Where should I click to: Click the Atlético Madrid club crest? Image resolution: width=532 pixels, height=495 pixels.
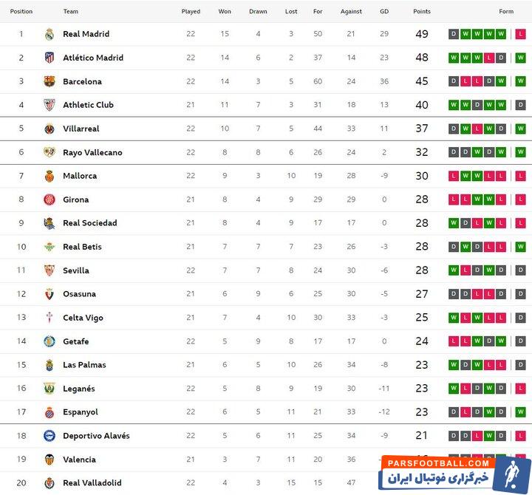click(49, 58)
